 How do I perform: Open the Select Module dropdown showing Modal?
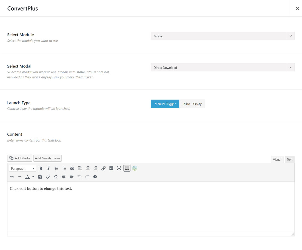click(x=222, y=36)
